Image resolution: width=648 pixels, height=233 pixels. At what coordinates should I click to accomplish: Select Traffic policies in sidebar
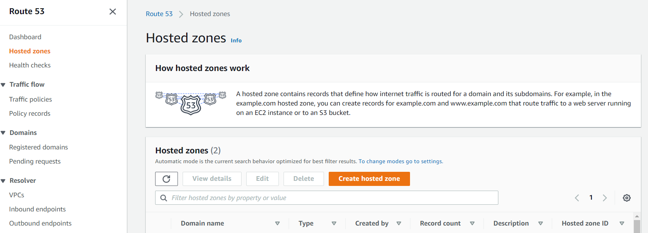tap(31, 99)
